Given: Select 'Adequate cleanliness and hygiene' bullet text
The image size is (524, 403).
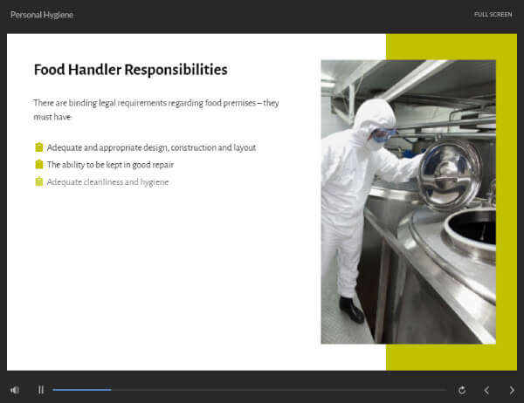Looking at the screenshot, I should tap(107, 182).
